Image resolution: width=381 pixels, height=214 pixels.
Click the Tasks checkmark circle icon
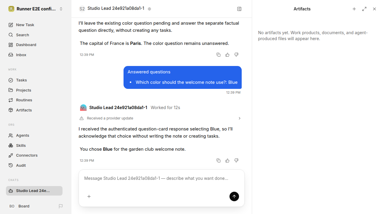coord(11,80)
